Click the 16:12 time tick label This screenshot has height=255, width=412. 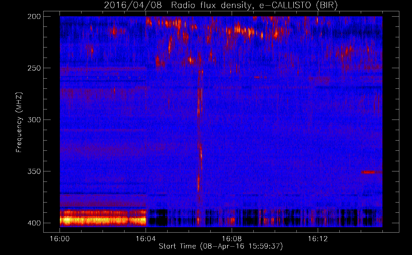318,239
